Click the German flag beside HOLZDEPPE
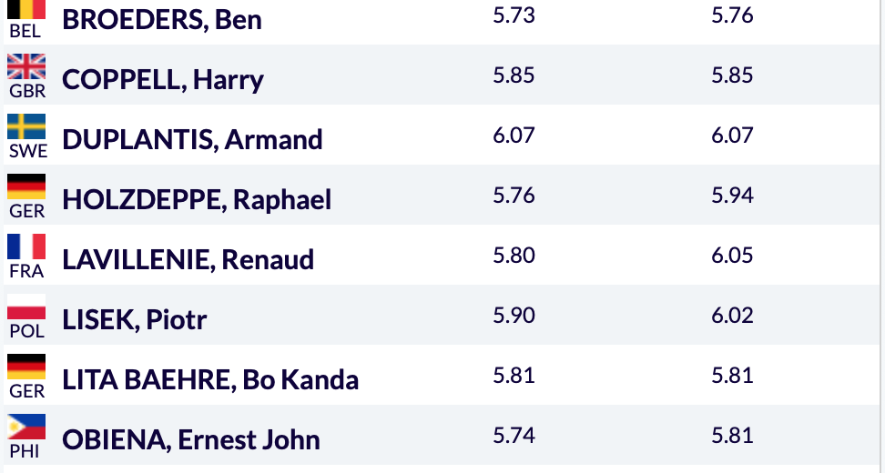The width and height of the screenshot is (885, 473). click(26, 186)
